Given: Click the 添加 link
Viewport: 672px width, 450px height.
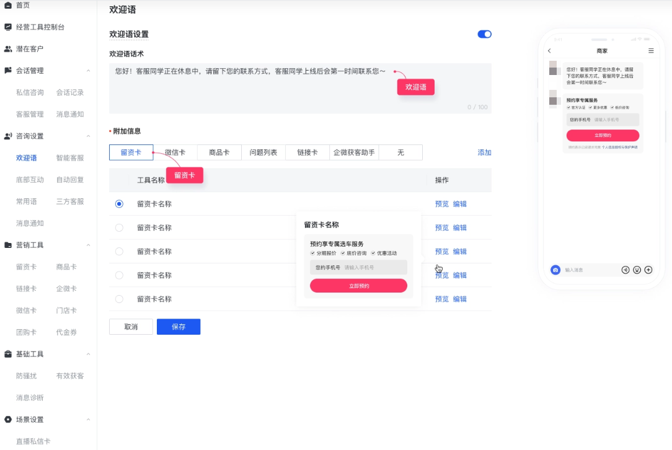Looking at the screenshot, I should pyautogui.click(x=484, y=152).
